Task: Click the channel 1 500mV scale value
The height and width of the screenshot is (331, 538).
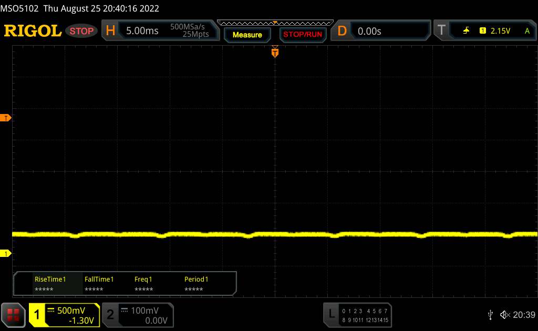Action: [x=71, y=311]
